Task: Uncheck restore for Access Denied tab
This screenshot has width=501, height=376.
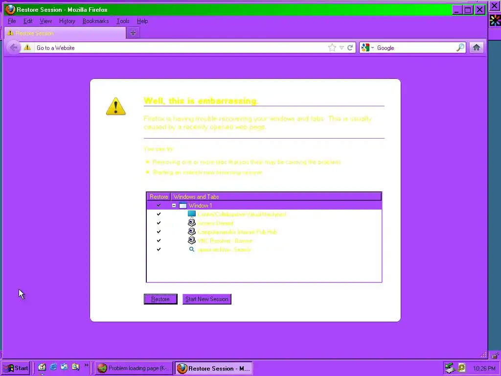Action: pyautogui.click(x=159, y=223)
